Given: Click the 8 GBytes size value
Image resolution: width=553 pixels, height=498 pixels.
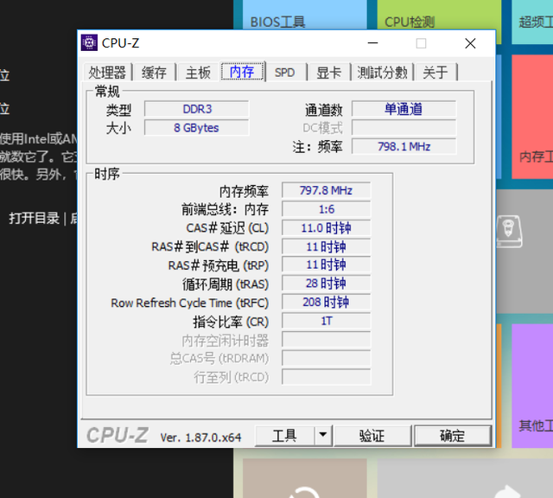Looking at the screenshot, I should [197, 128].
